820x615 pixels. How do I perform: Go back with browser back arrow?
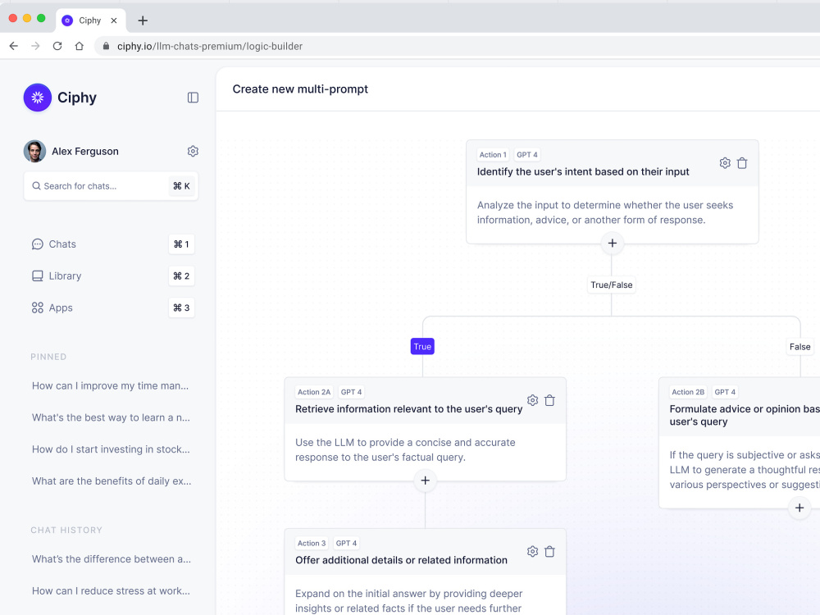tap(14, 47)
